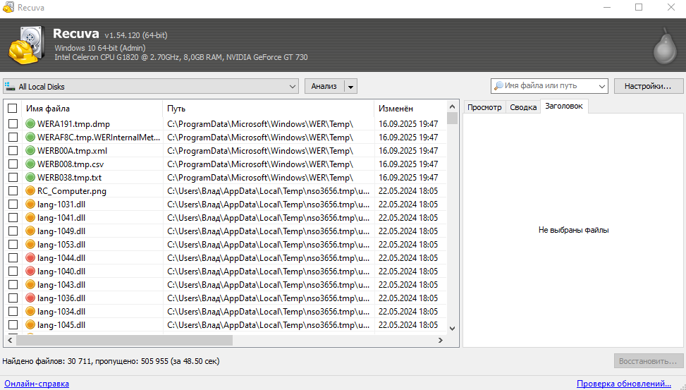The height and width of the screenshot is (390, 686).
Task: Check the box for WERA191.tmp.dmp
Action: 13,124
